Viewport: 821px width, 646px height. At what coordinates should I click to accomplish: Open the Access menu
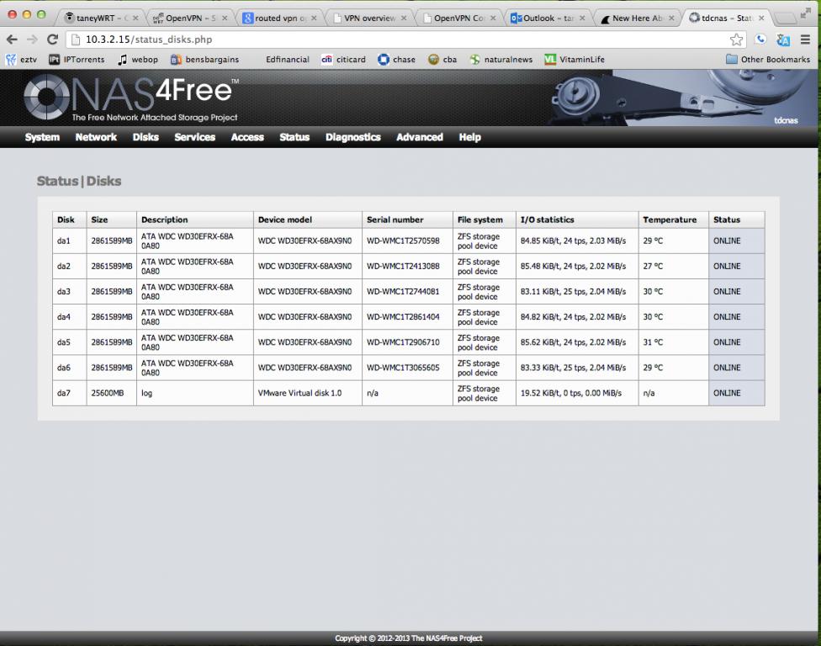[247, 137]
